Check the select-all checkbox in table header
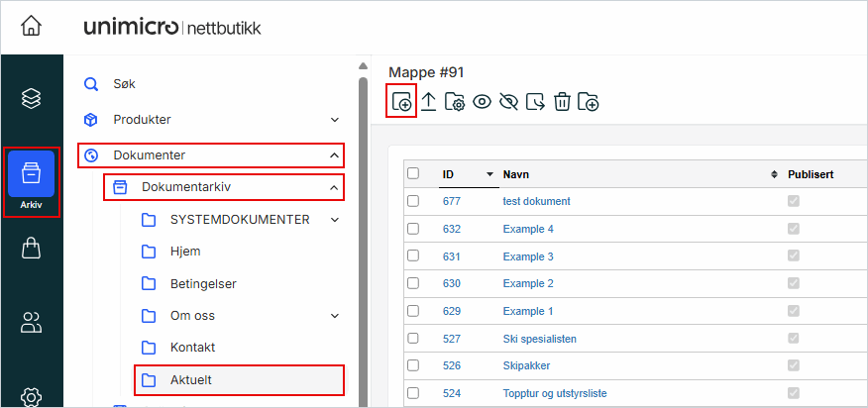The image size is (868, 408). (414, 173)
